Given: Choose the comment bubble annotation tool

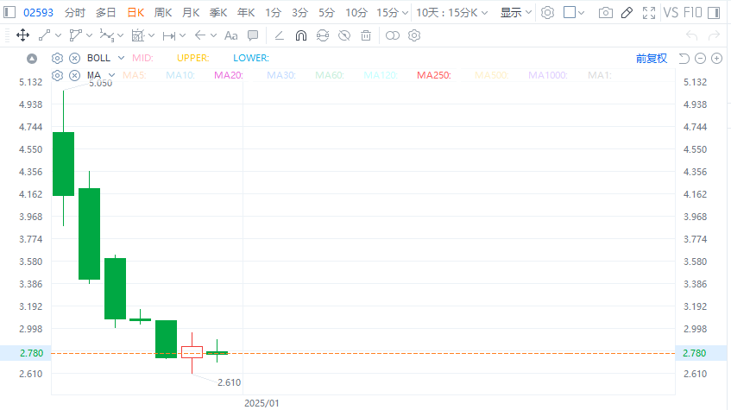Looking at the screenshot, I should point(253,35).
